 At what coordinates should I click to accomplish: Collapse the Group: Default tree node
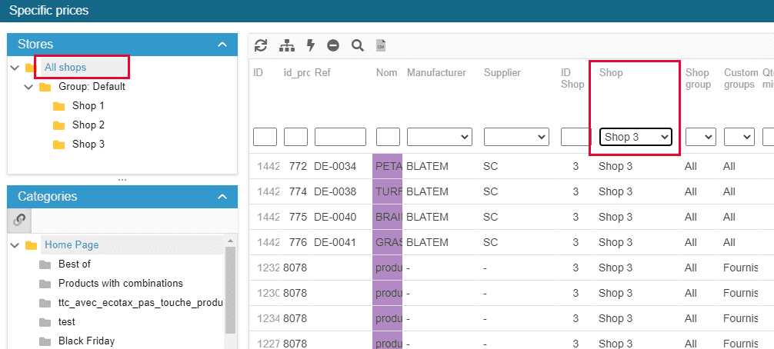point(29,87)
